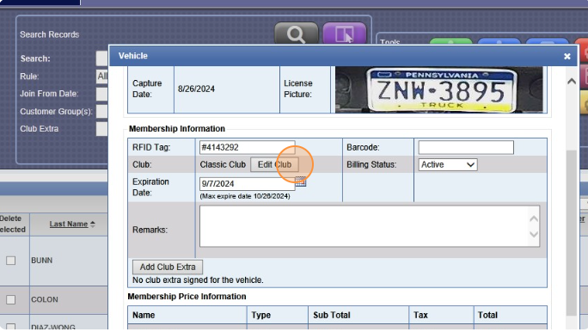Click into the RFID Tag field

[x=247, y=147]
